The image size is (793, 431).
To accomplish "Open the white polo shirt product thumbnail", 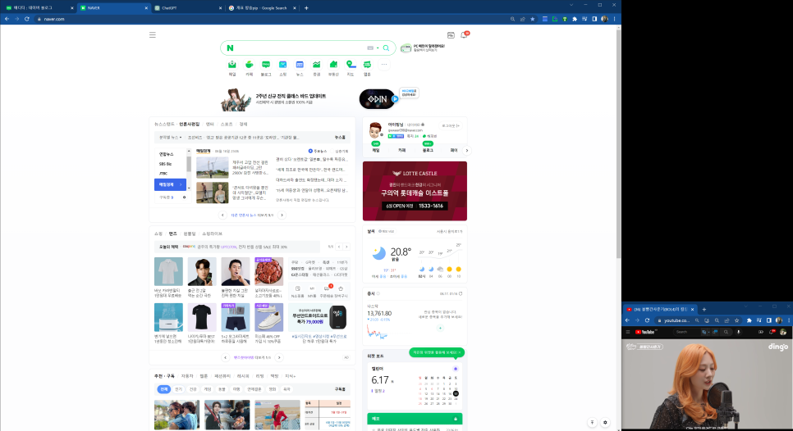I will 168,271.
